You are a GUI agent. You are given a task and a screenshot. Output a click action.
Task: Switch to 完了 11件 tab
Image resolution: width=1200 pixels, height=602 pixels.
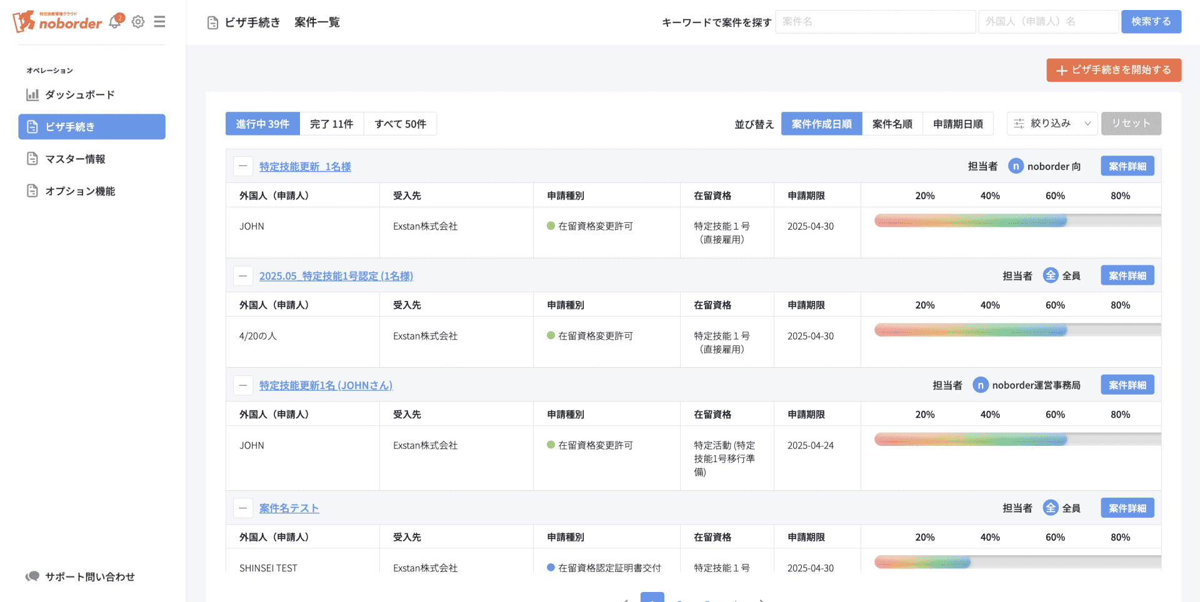tap(331, 124)
